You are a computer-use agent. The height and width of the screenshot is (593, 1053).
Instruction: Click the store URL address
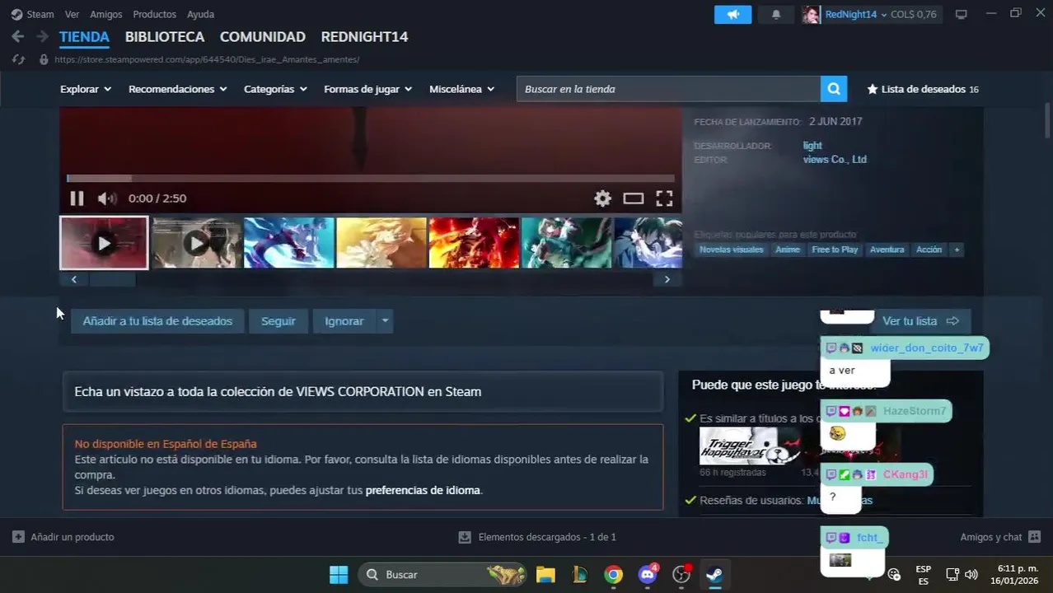[207, 59]
